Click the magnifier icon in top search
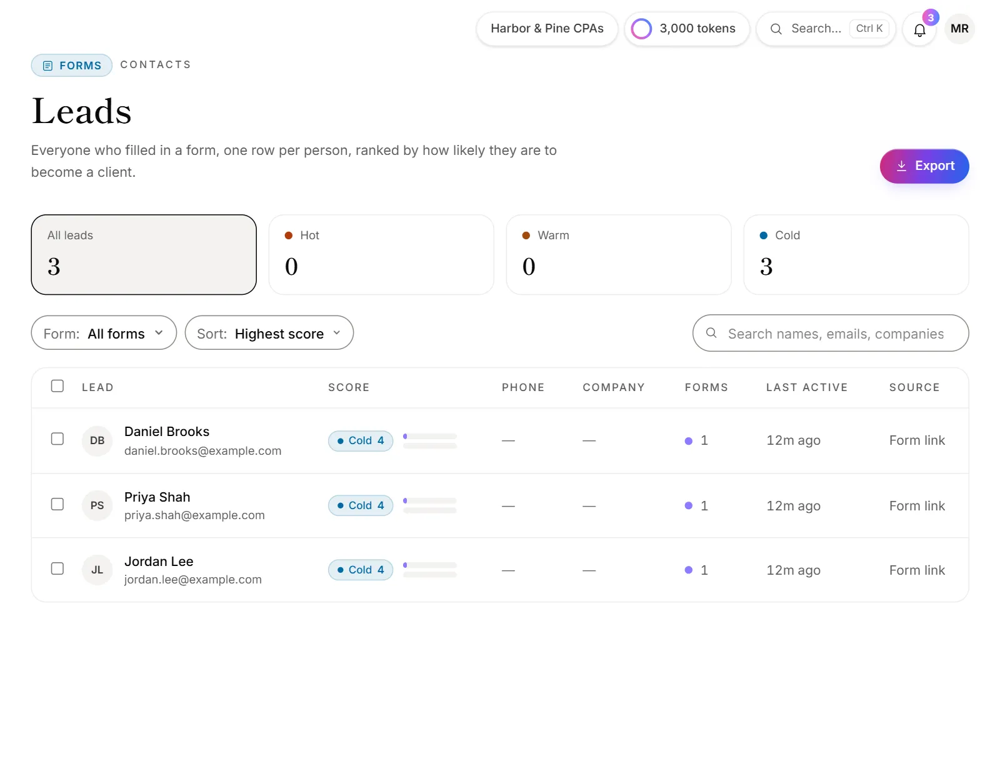Screen dimensions: 1000x769 click(776, 29)
